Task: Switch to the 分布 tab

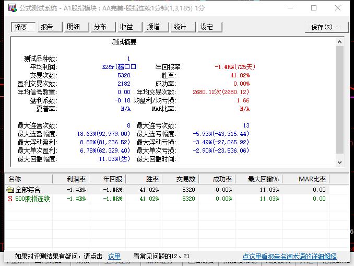Action: click(x=103, y=27)
